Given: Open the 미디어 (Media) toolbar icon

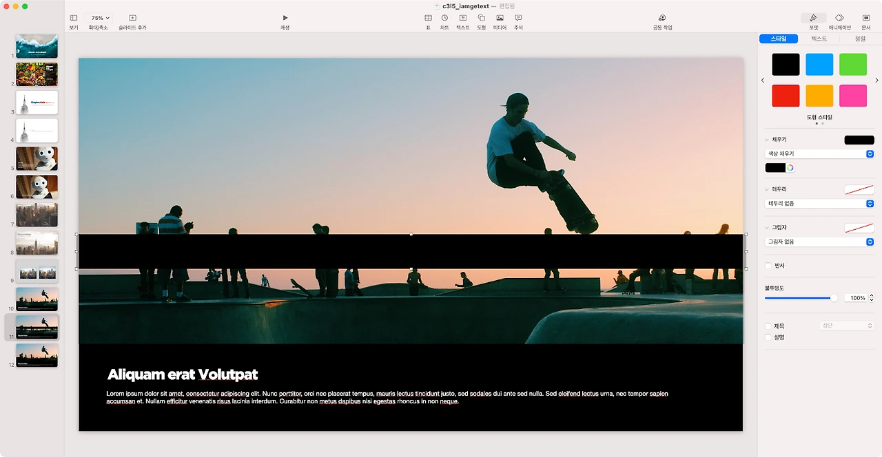Looking at the screenshot, I should click(500, 18).
